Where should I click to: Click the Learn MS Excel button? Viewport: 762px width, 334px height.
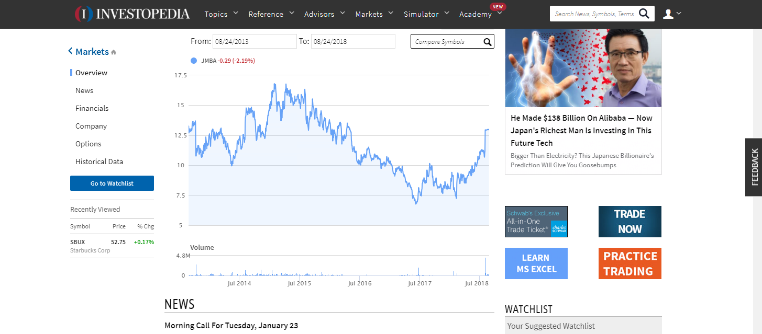point(536,263)
